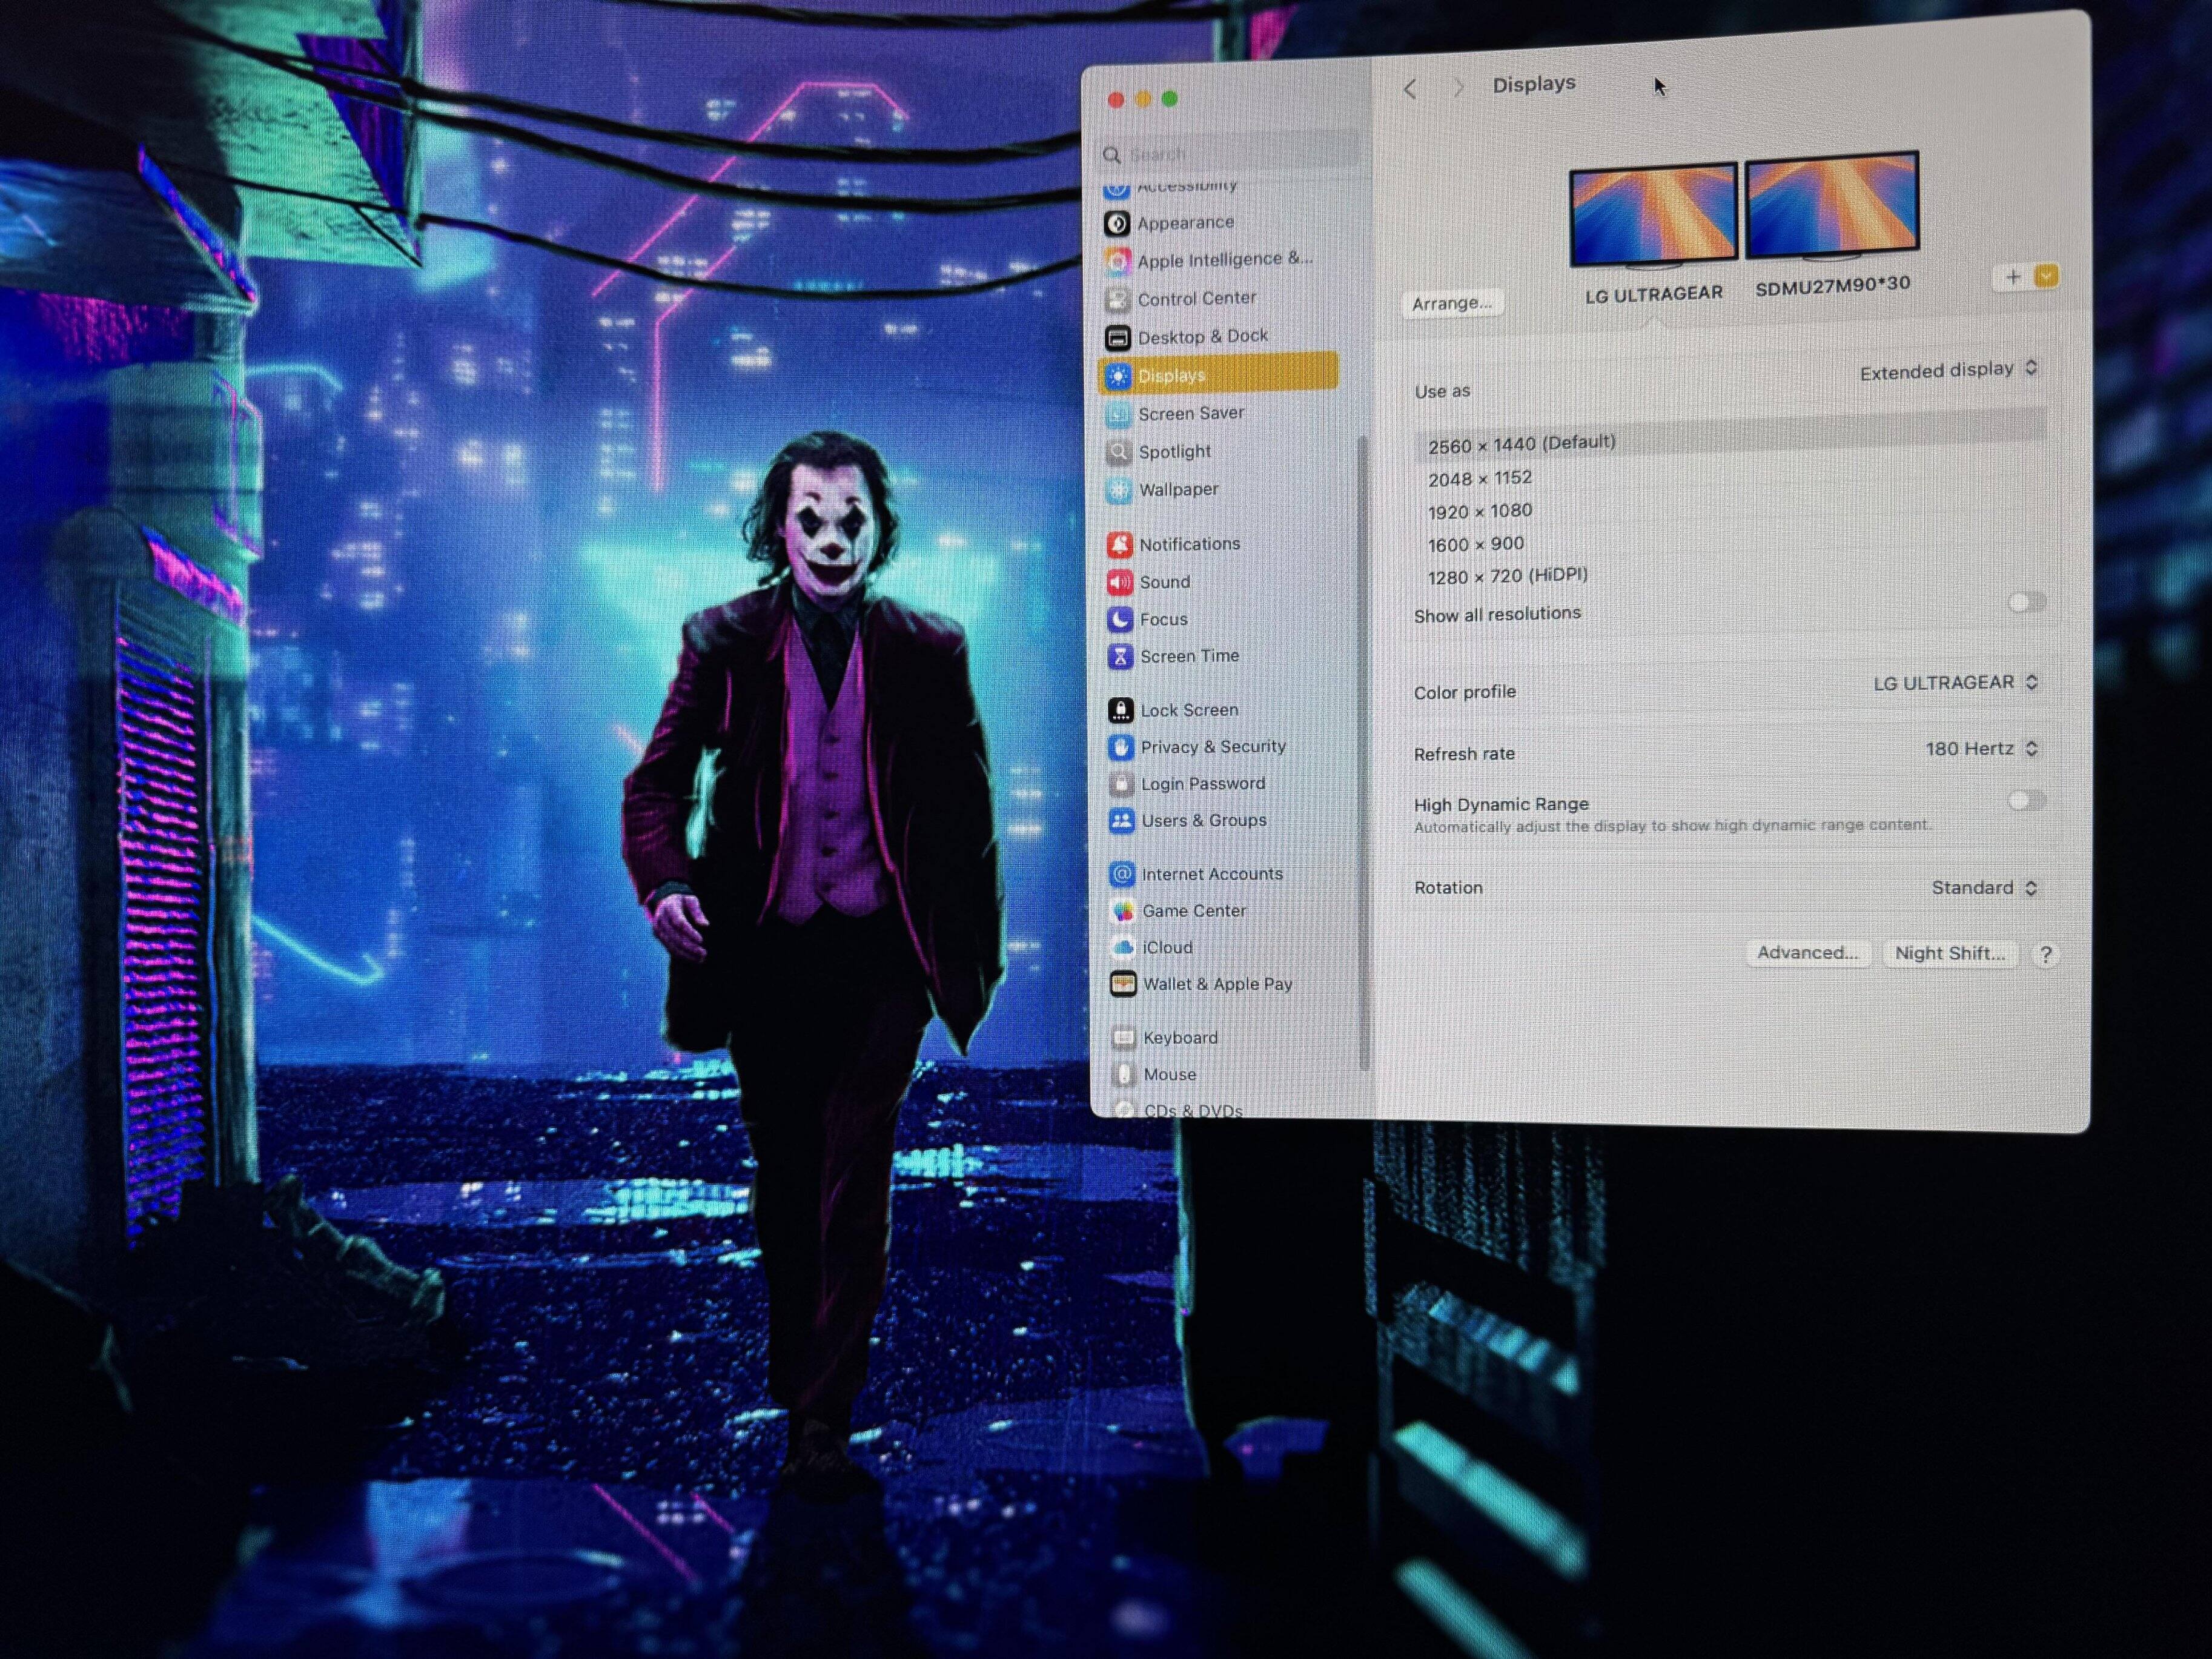Choose the 2048 × 1152 resolution option

[1480, 479]
